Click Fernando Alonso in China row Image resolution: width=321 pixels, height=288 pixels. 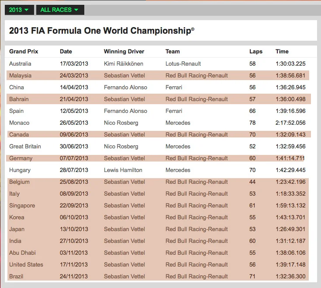point(125,88)
